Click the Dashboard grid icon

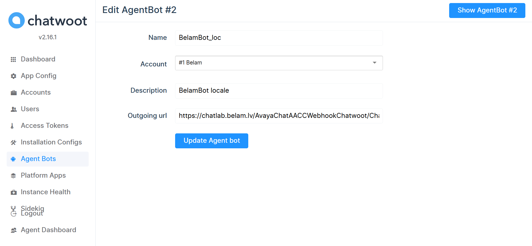(13, 59)
